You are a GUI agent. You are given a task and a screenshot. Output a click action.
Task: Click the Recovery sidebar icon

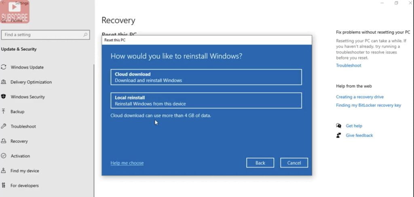(x=3, y=141)
